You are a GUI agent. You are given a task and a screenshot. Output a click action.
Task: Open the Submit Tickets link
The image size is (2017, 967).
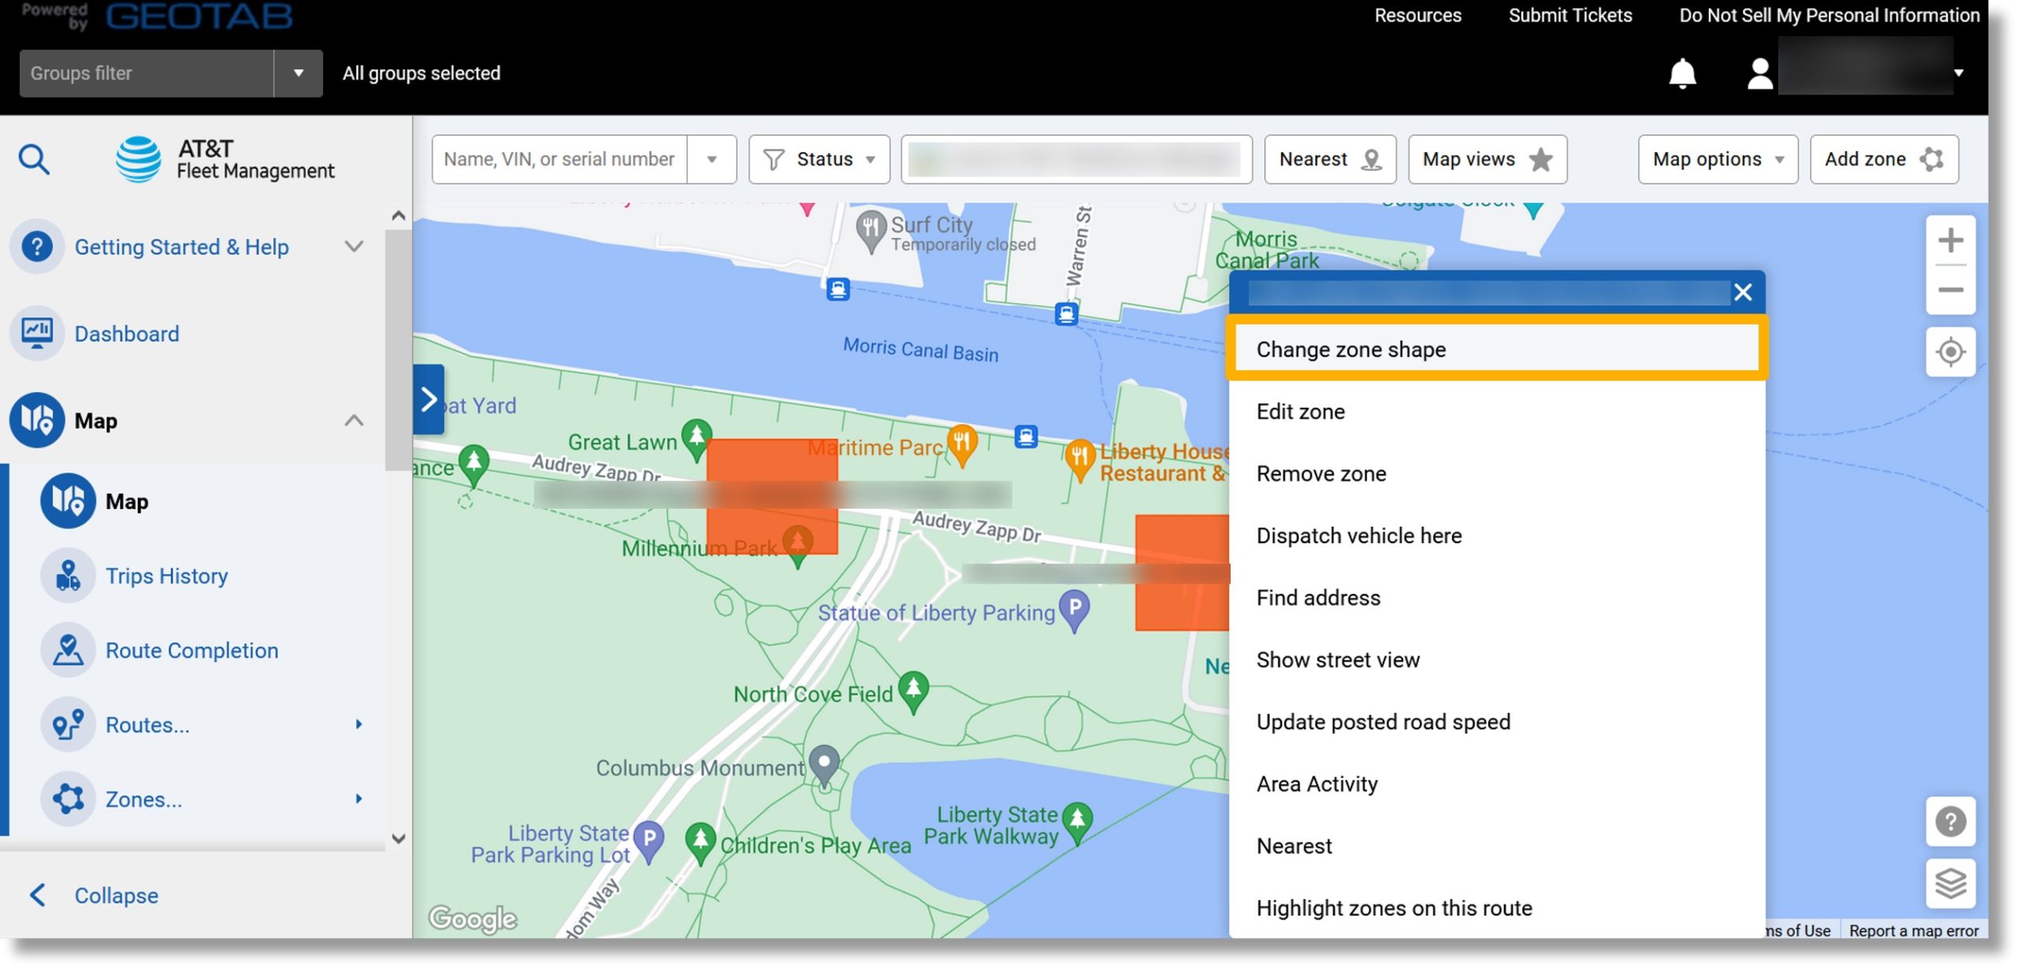[1569, 15]
